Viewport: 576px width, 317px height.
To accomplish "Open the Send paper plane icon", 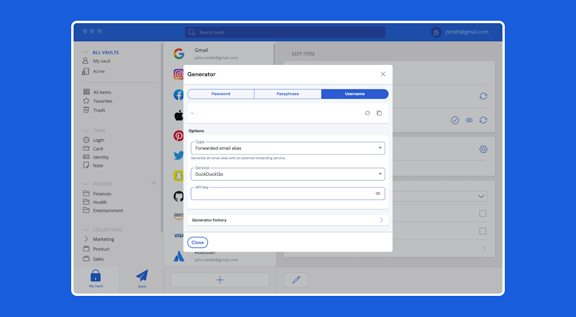I will [x=142, y=277].
